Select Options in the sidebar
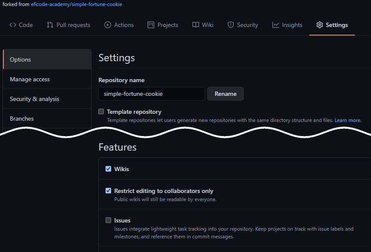 [47, 59]
